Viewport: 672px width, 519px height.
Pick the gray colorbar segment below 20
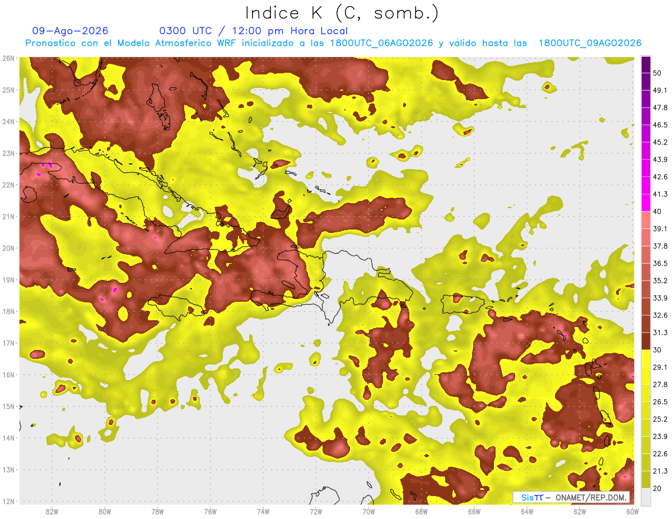(646, 496)
